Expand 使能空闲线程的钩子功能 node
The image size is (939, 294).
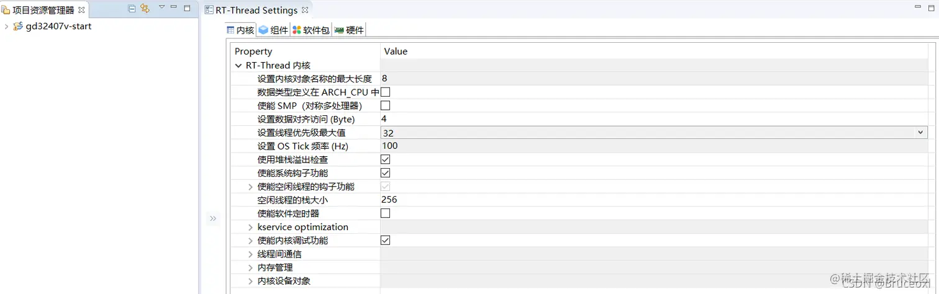tap(251, 187)
